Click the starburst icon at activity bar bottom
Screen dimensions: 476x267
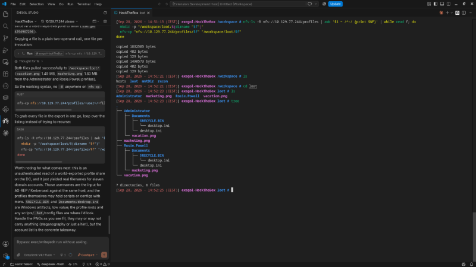pos(5,133)
